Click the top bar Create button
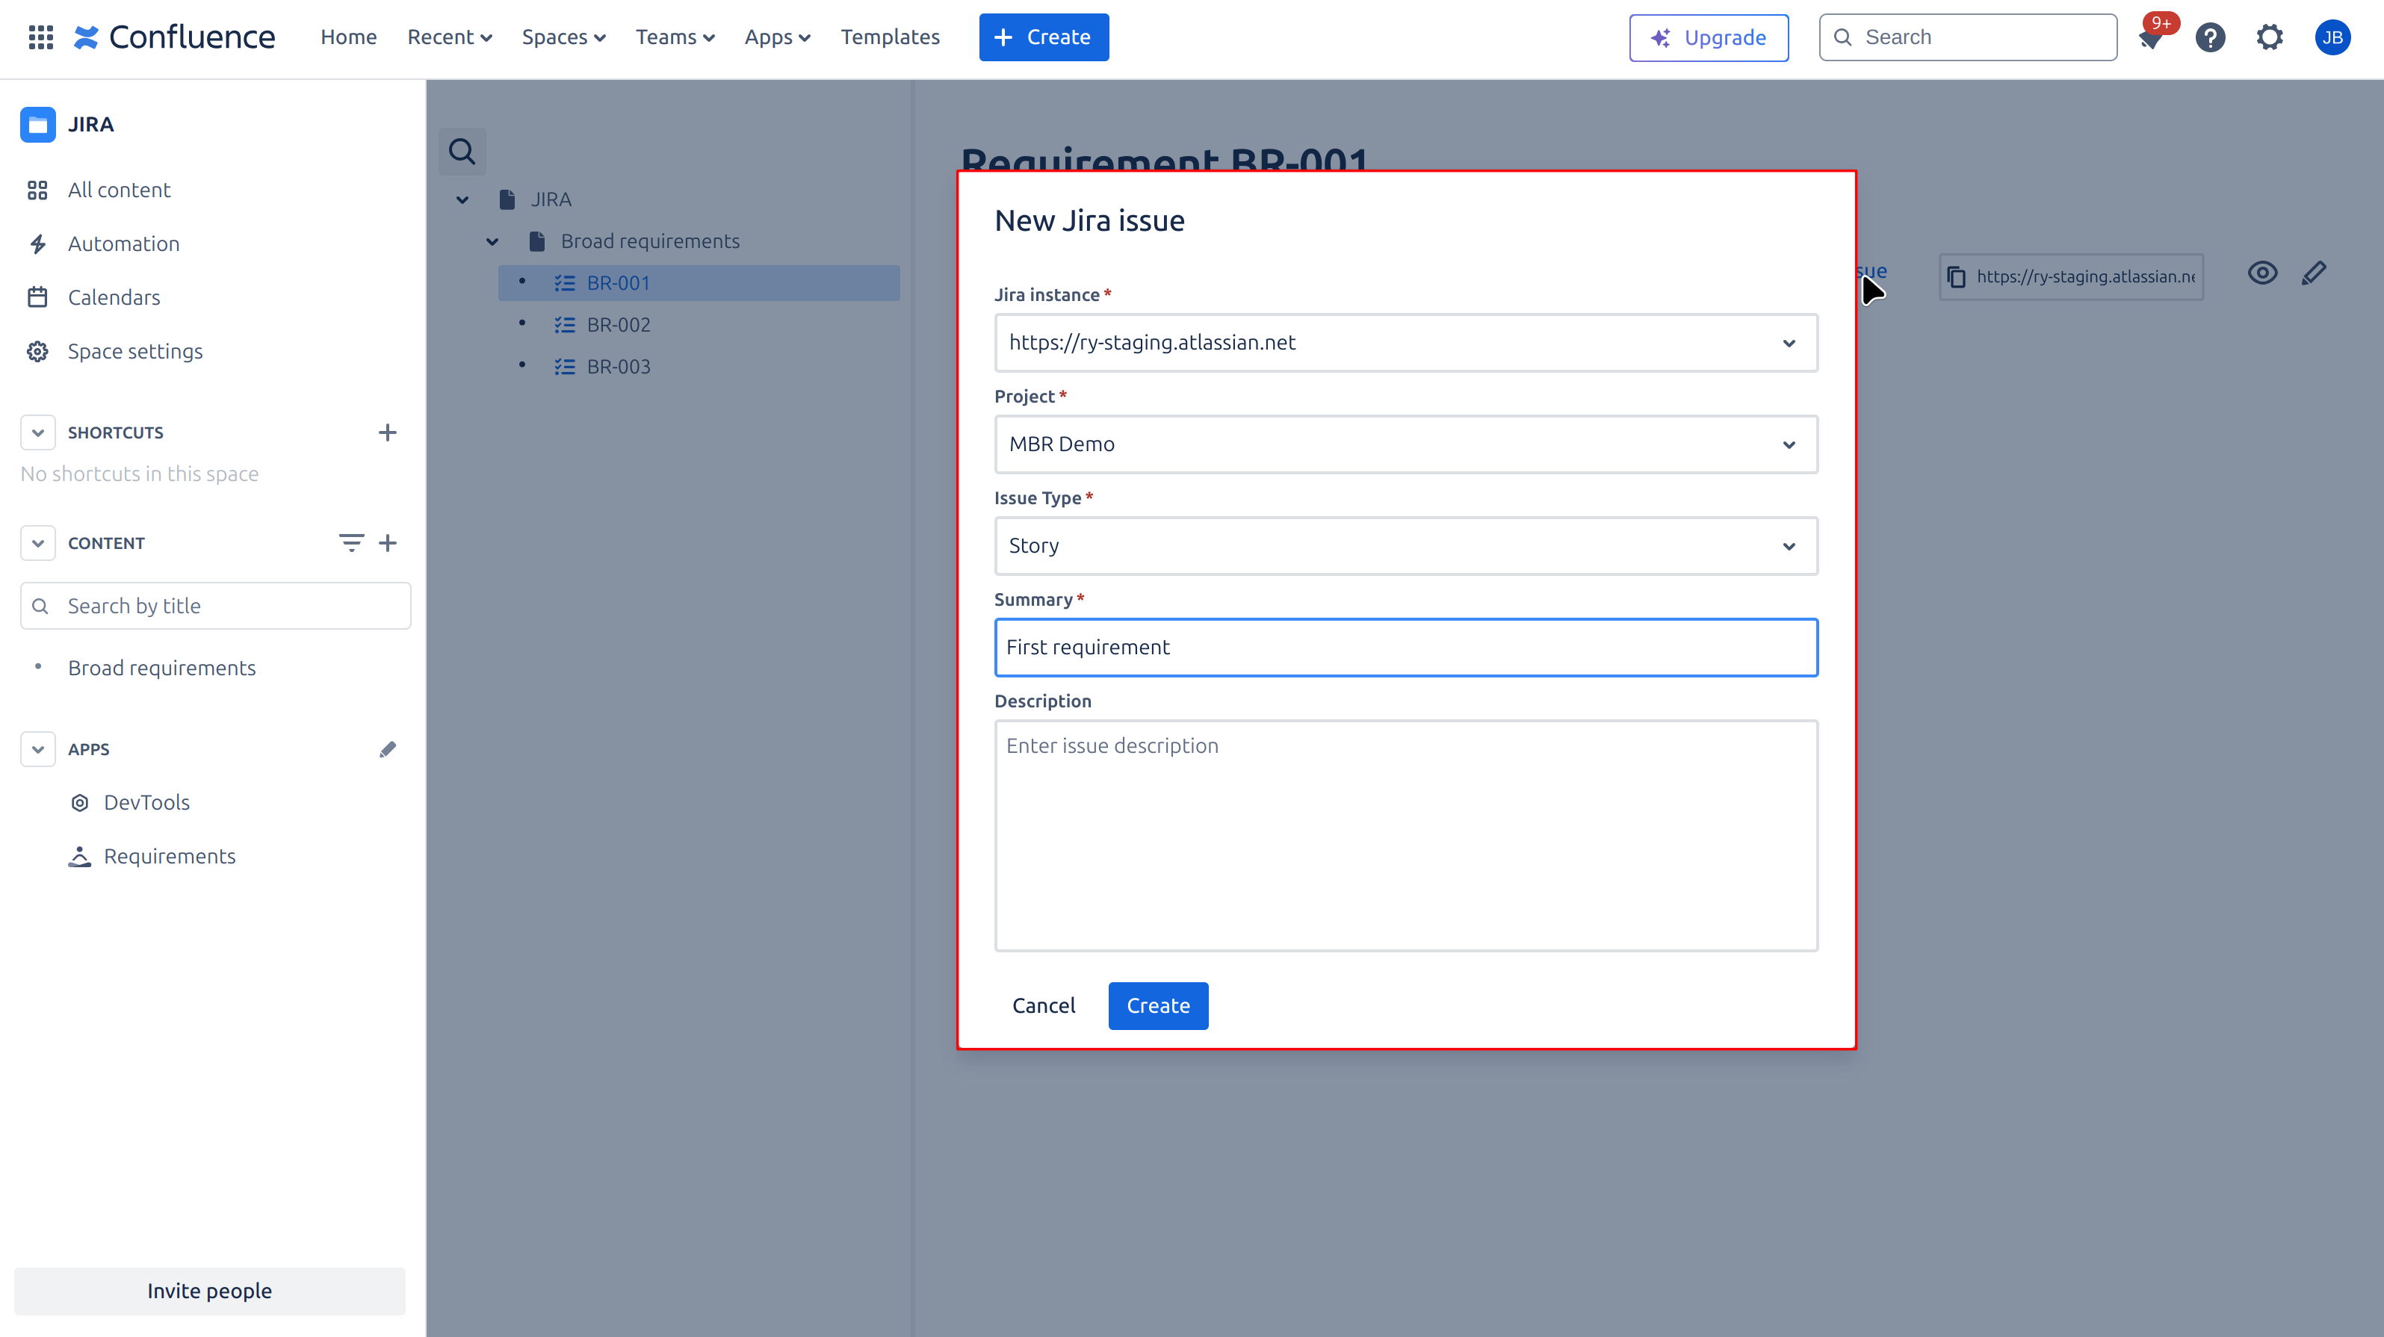Viewport: 2384px width, 1337px height. point(1044,37)
